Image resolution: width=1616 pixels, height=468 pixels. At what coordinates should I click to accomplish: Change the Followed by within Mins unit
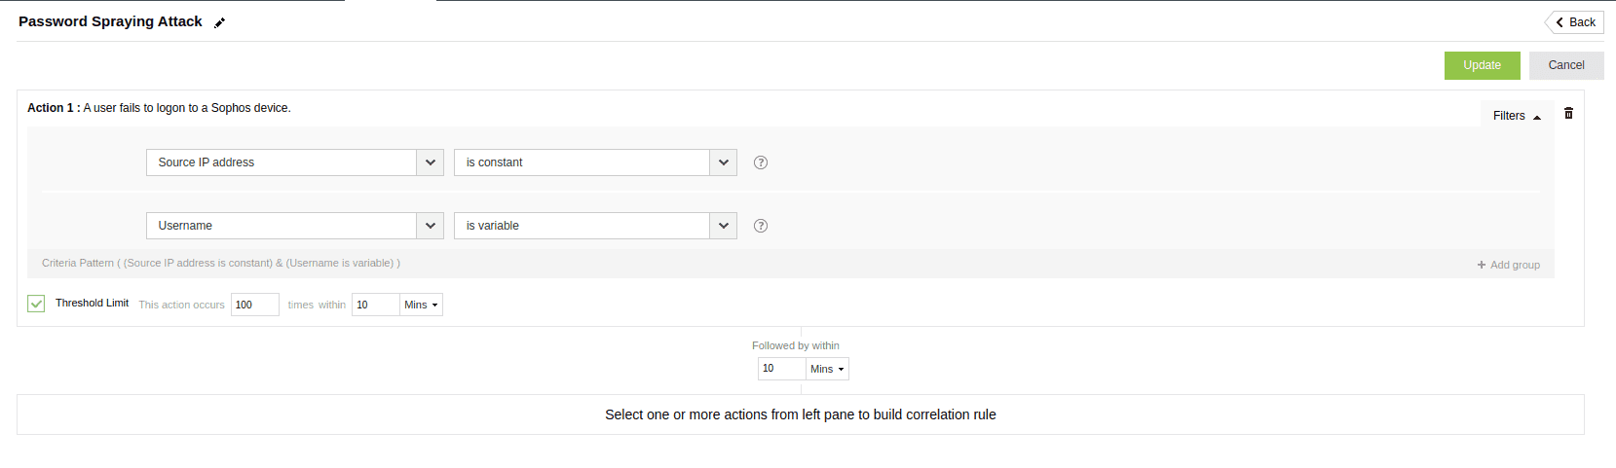coord(827,369)
